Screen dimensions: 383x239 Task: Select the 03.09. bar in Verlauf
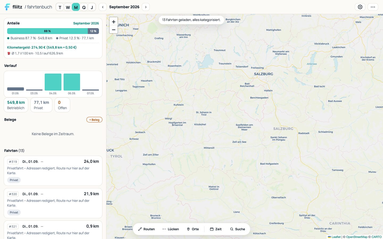[x=34, y=90]
